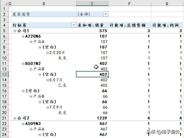Image resolution: width=184 pixels, height=138 pixels.
Task: Open the 行标签 filter dropdown
Action: click(x=74, y=25)
